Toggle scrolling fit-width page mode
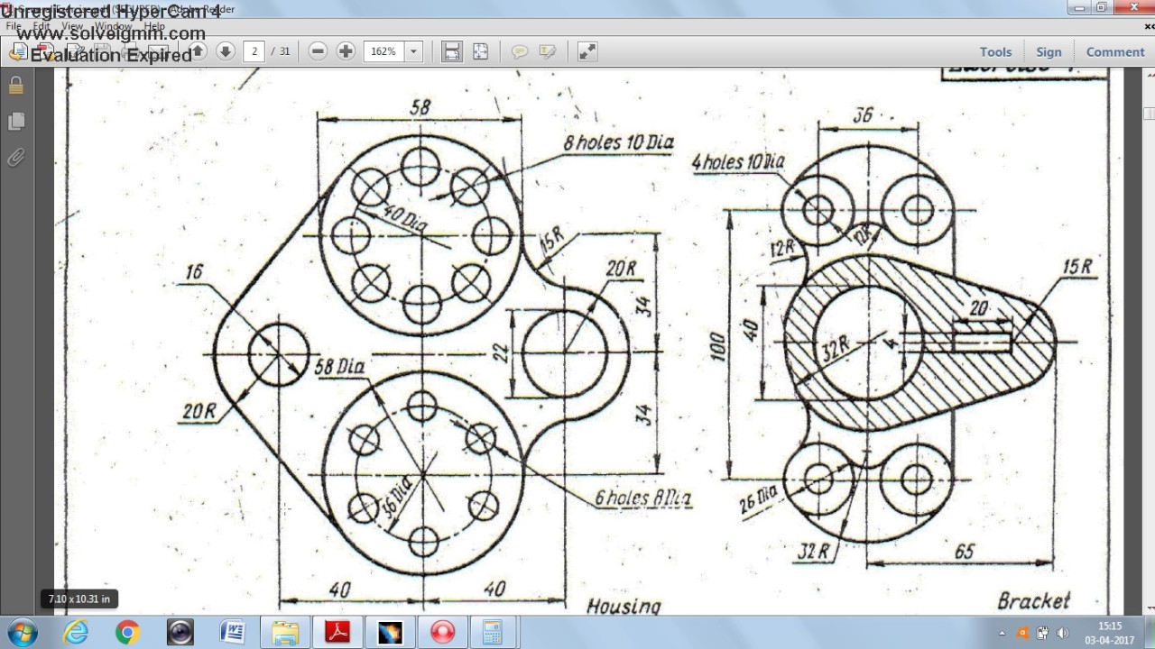Viewport: 1155px width, 649px height. click(x=452, y=51)
